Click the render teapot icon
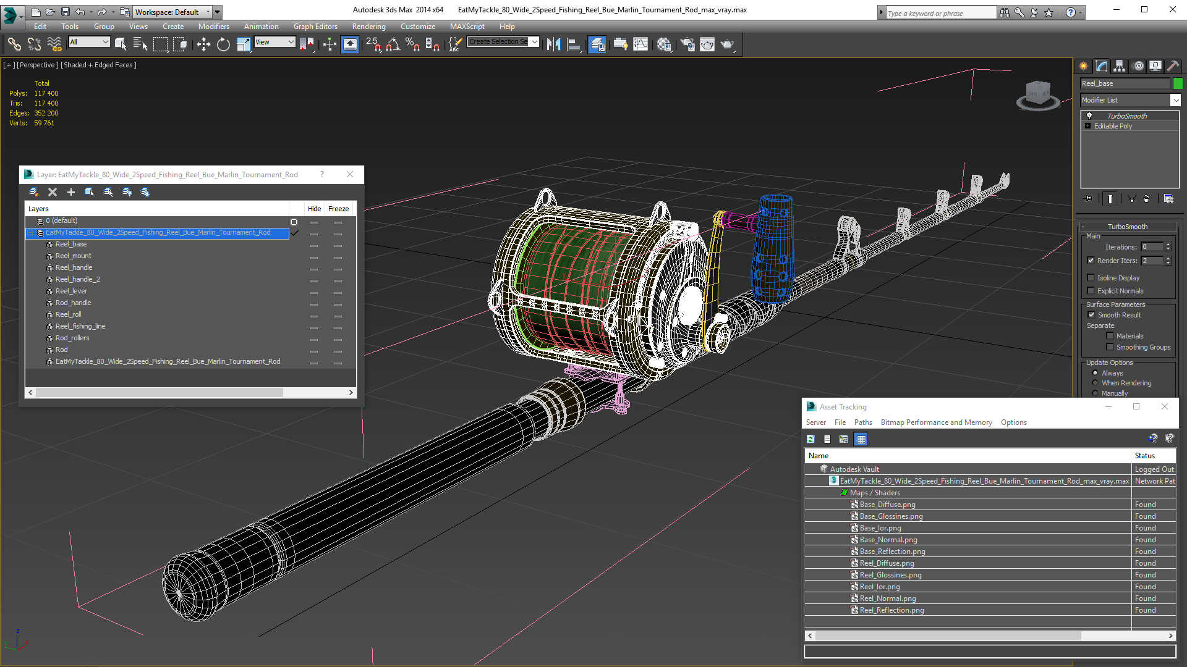1187x667 pixels. point(727,44)
